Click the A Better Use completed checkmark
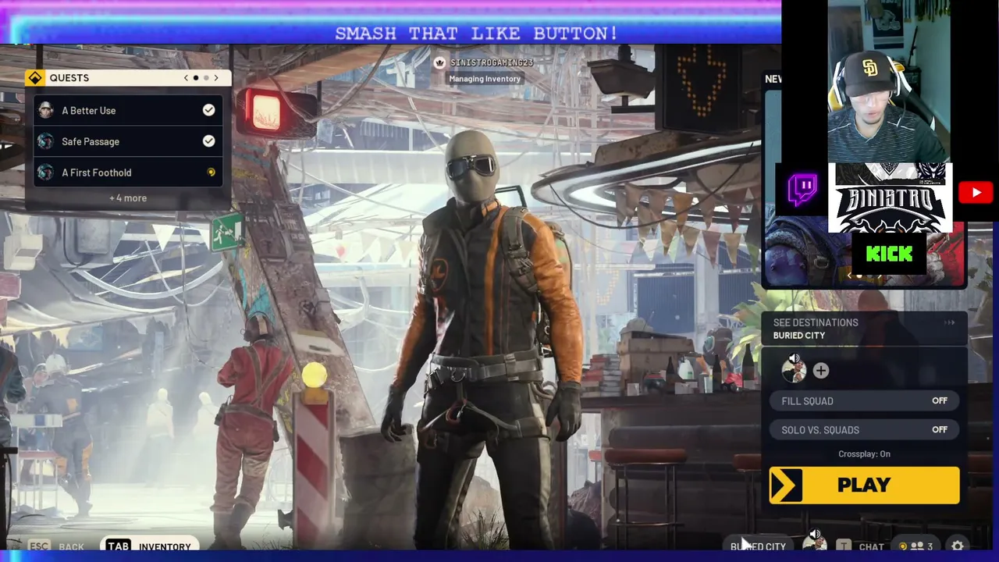Screen dimensions: 999x562 (208, 110)
